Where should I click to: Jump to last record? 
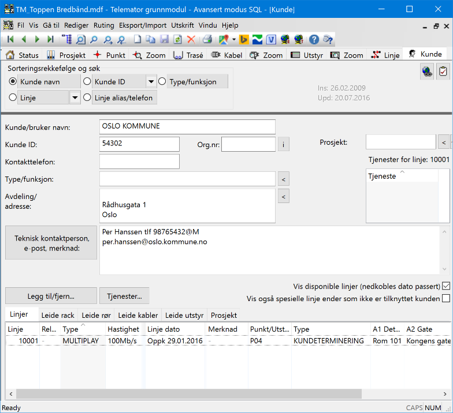[50, 39]
